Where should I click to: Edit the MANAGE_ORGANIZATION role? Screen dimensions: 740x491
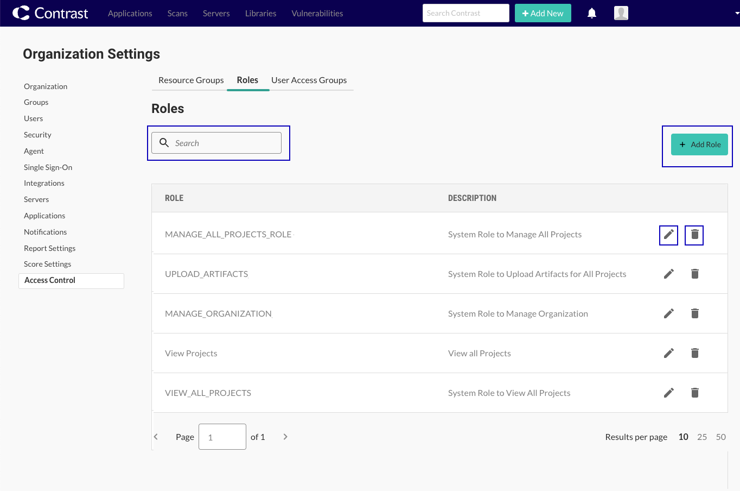pyautogui.click(x=668, y=313)
